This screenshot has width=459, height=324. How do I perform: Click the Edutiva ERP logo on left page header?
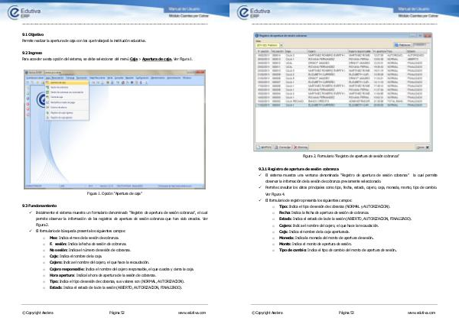point(24,12)
